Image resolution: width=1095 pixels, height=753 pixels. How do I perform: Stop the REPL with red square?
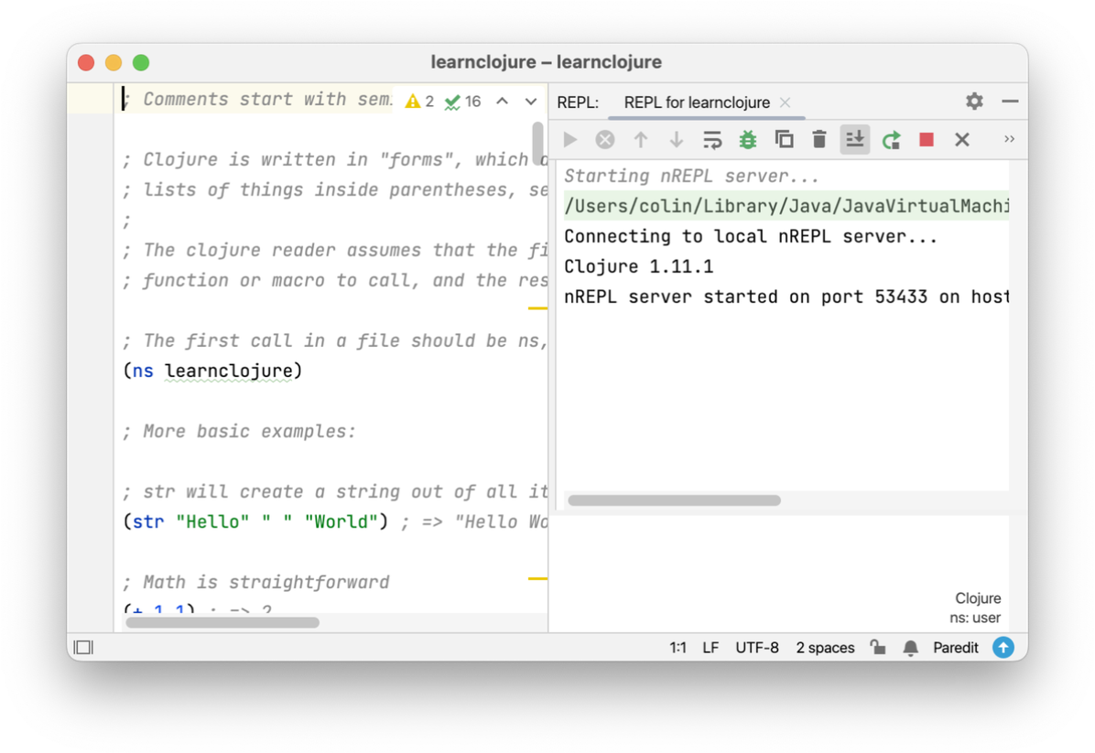[x=927, y=140]
